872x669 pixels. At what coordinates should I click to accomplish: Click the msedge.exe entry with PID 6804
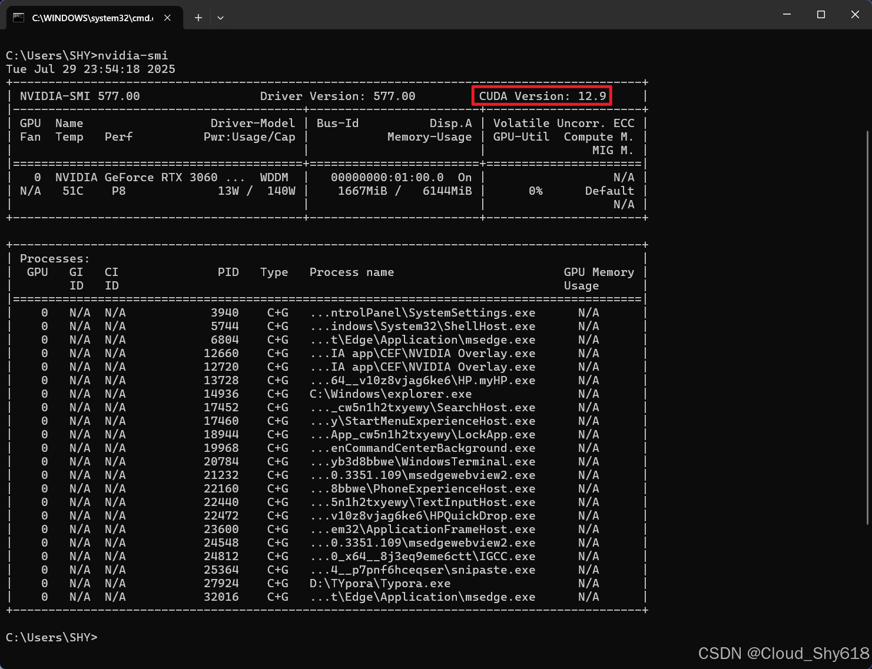tap(423, 340)
